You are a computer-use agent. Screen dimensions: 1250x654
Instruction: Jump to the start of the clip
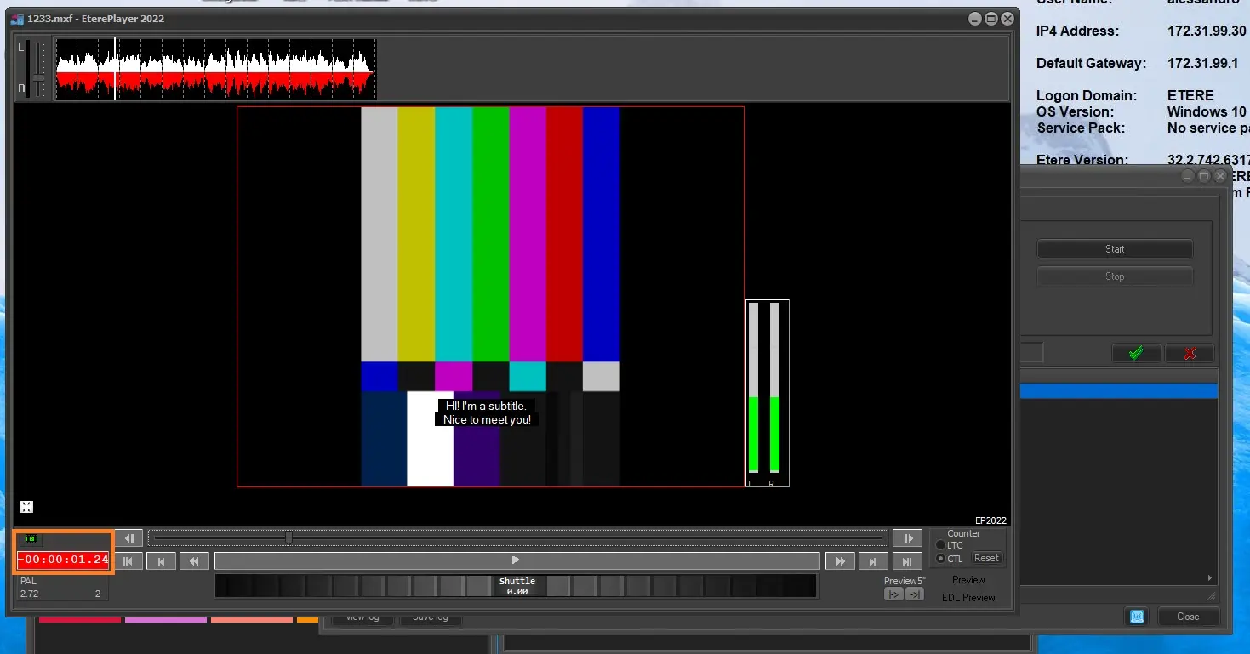point(128,560)
